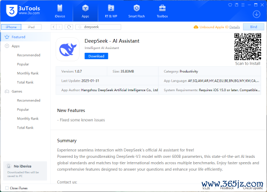Click the No iDevice phone icon
The width and height of the screenshot is (267, 192).
[x=9, y=166]
